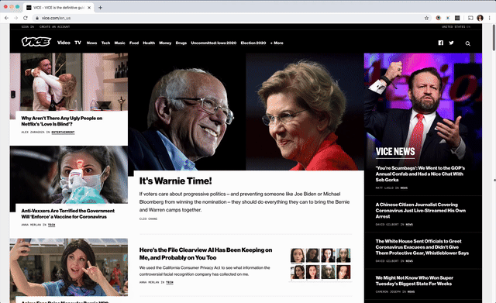Click the browser forward arrow
Screen dimensions: 496x303
tap(15, 18)
